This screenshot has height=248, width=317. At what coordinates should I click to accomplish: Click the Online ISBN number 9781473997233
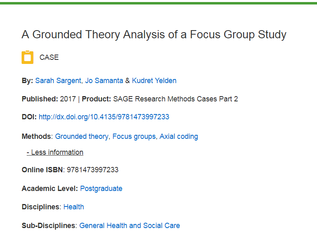pyautogui.click(x=92, y=170)
